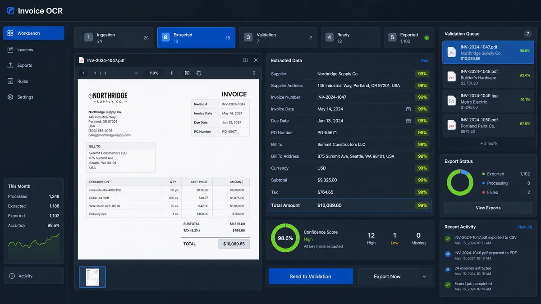541x304 pixels.
Task: Click the Processing legend entry
Action: (x=506, y=183)
